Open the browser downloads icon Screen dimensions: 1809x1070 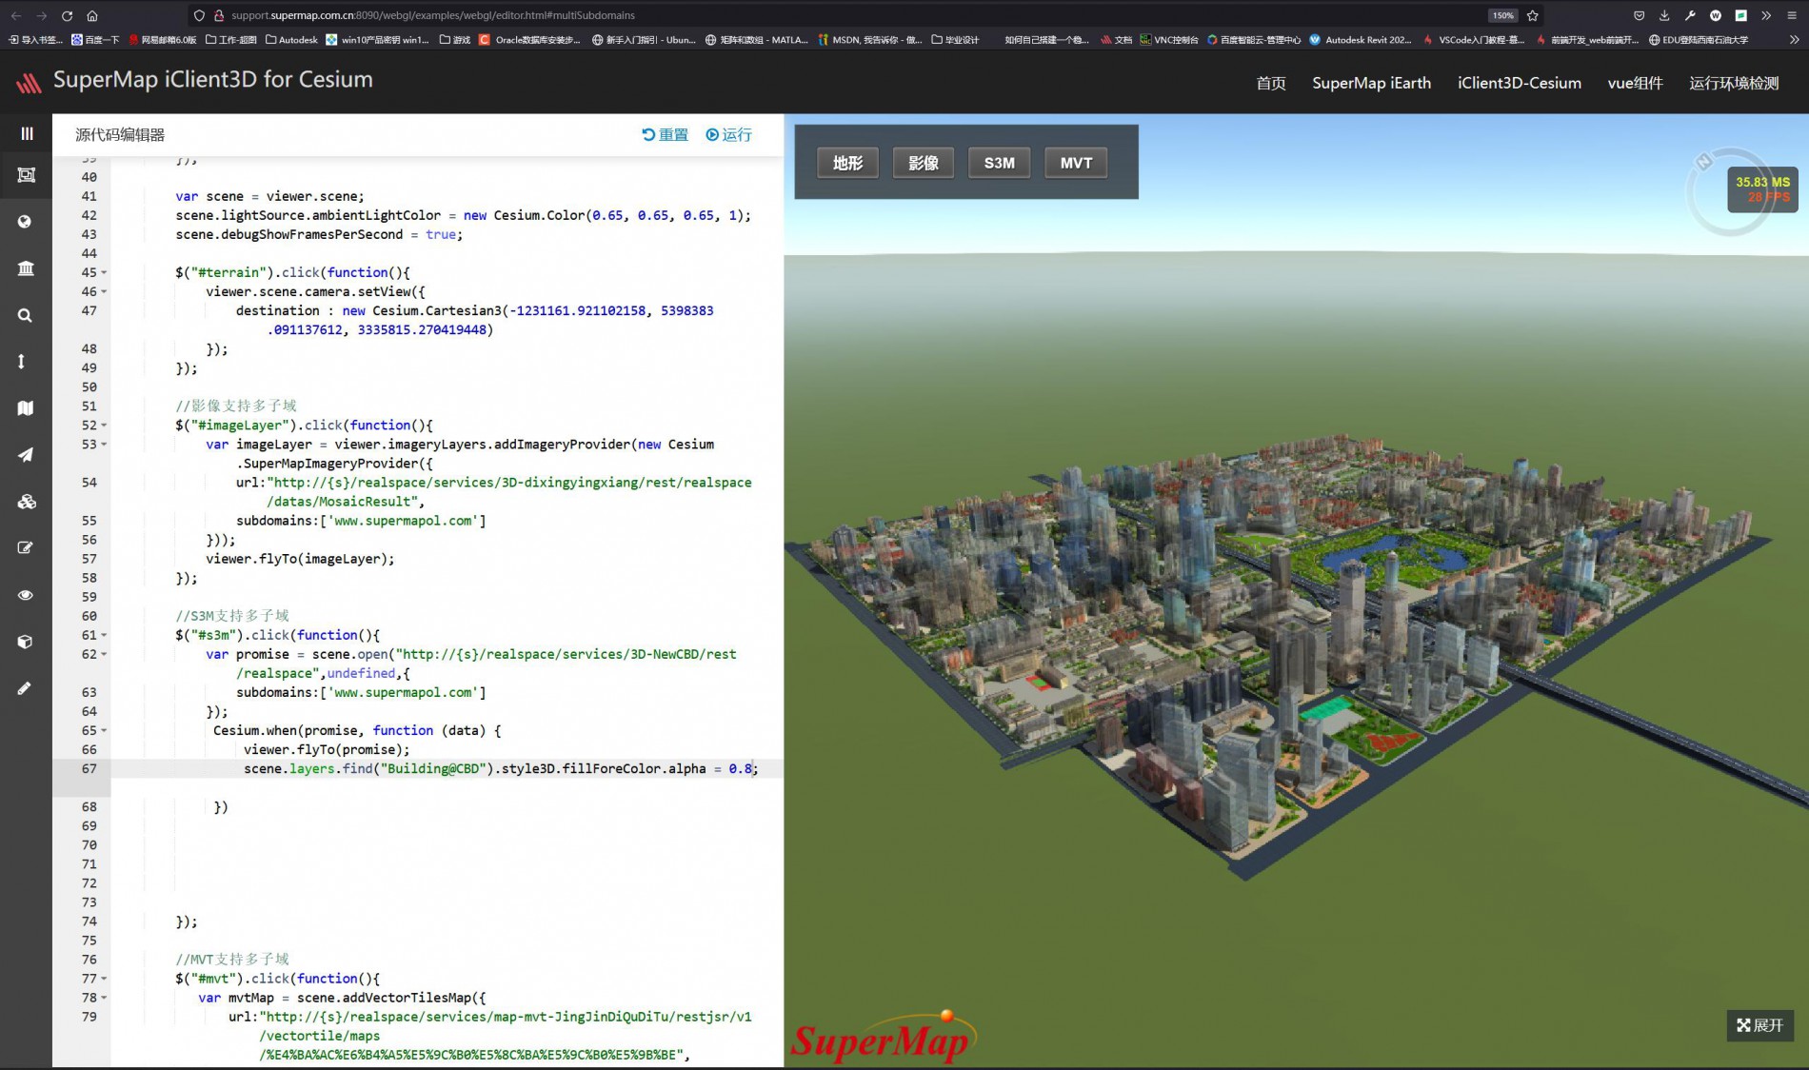1664,15
